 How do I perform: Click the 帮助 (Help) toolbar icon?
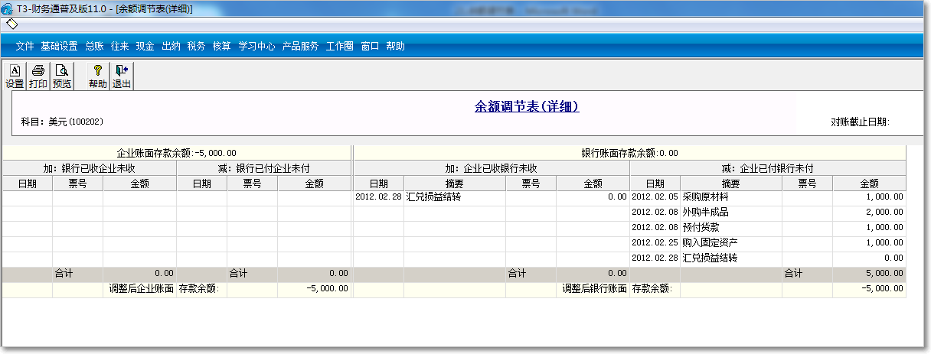click(x=97, y=76)
